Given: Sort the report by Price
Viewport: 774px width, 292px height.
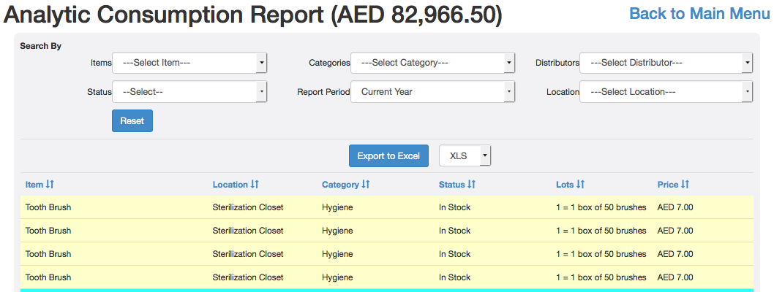Looking at the screenshot, I should point(685,185).
